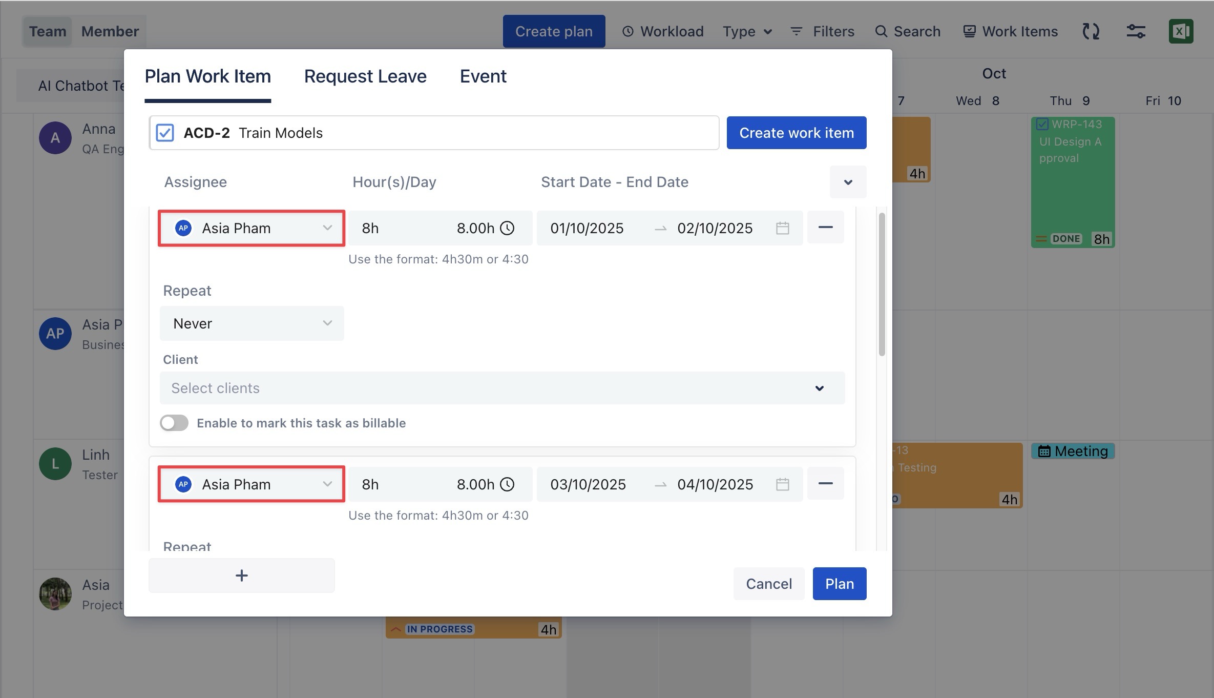The image size is (1214, 698).
Task: Enable the billable task toggle
Action: [x=174, y=423]
